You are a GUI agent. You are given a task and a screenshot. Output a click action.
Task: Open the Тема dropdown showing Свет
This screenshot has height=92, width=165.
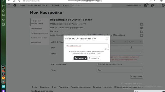(120, 70)
